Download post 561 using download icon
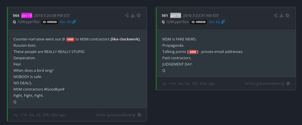The height and width of the screenshot is (125, 302). [x=282, y=16]
